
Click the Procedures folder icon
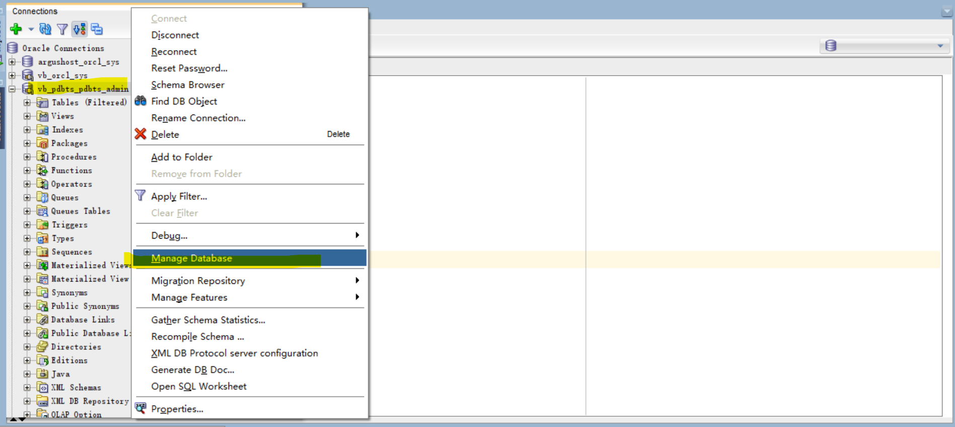[43, 157]
